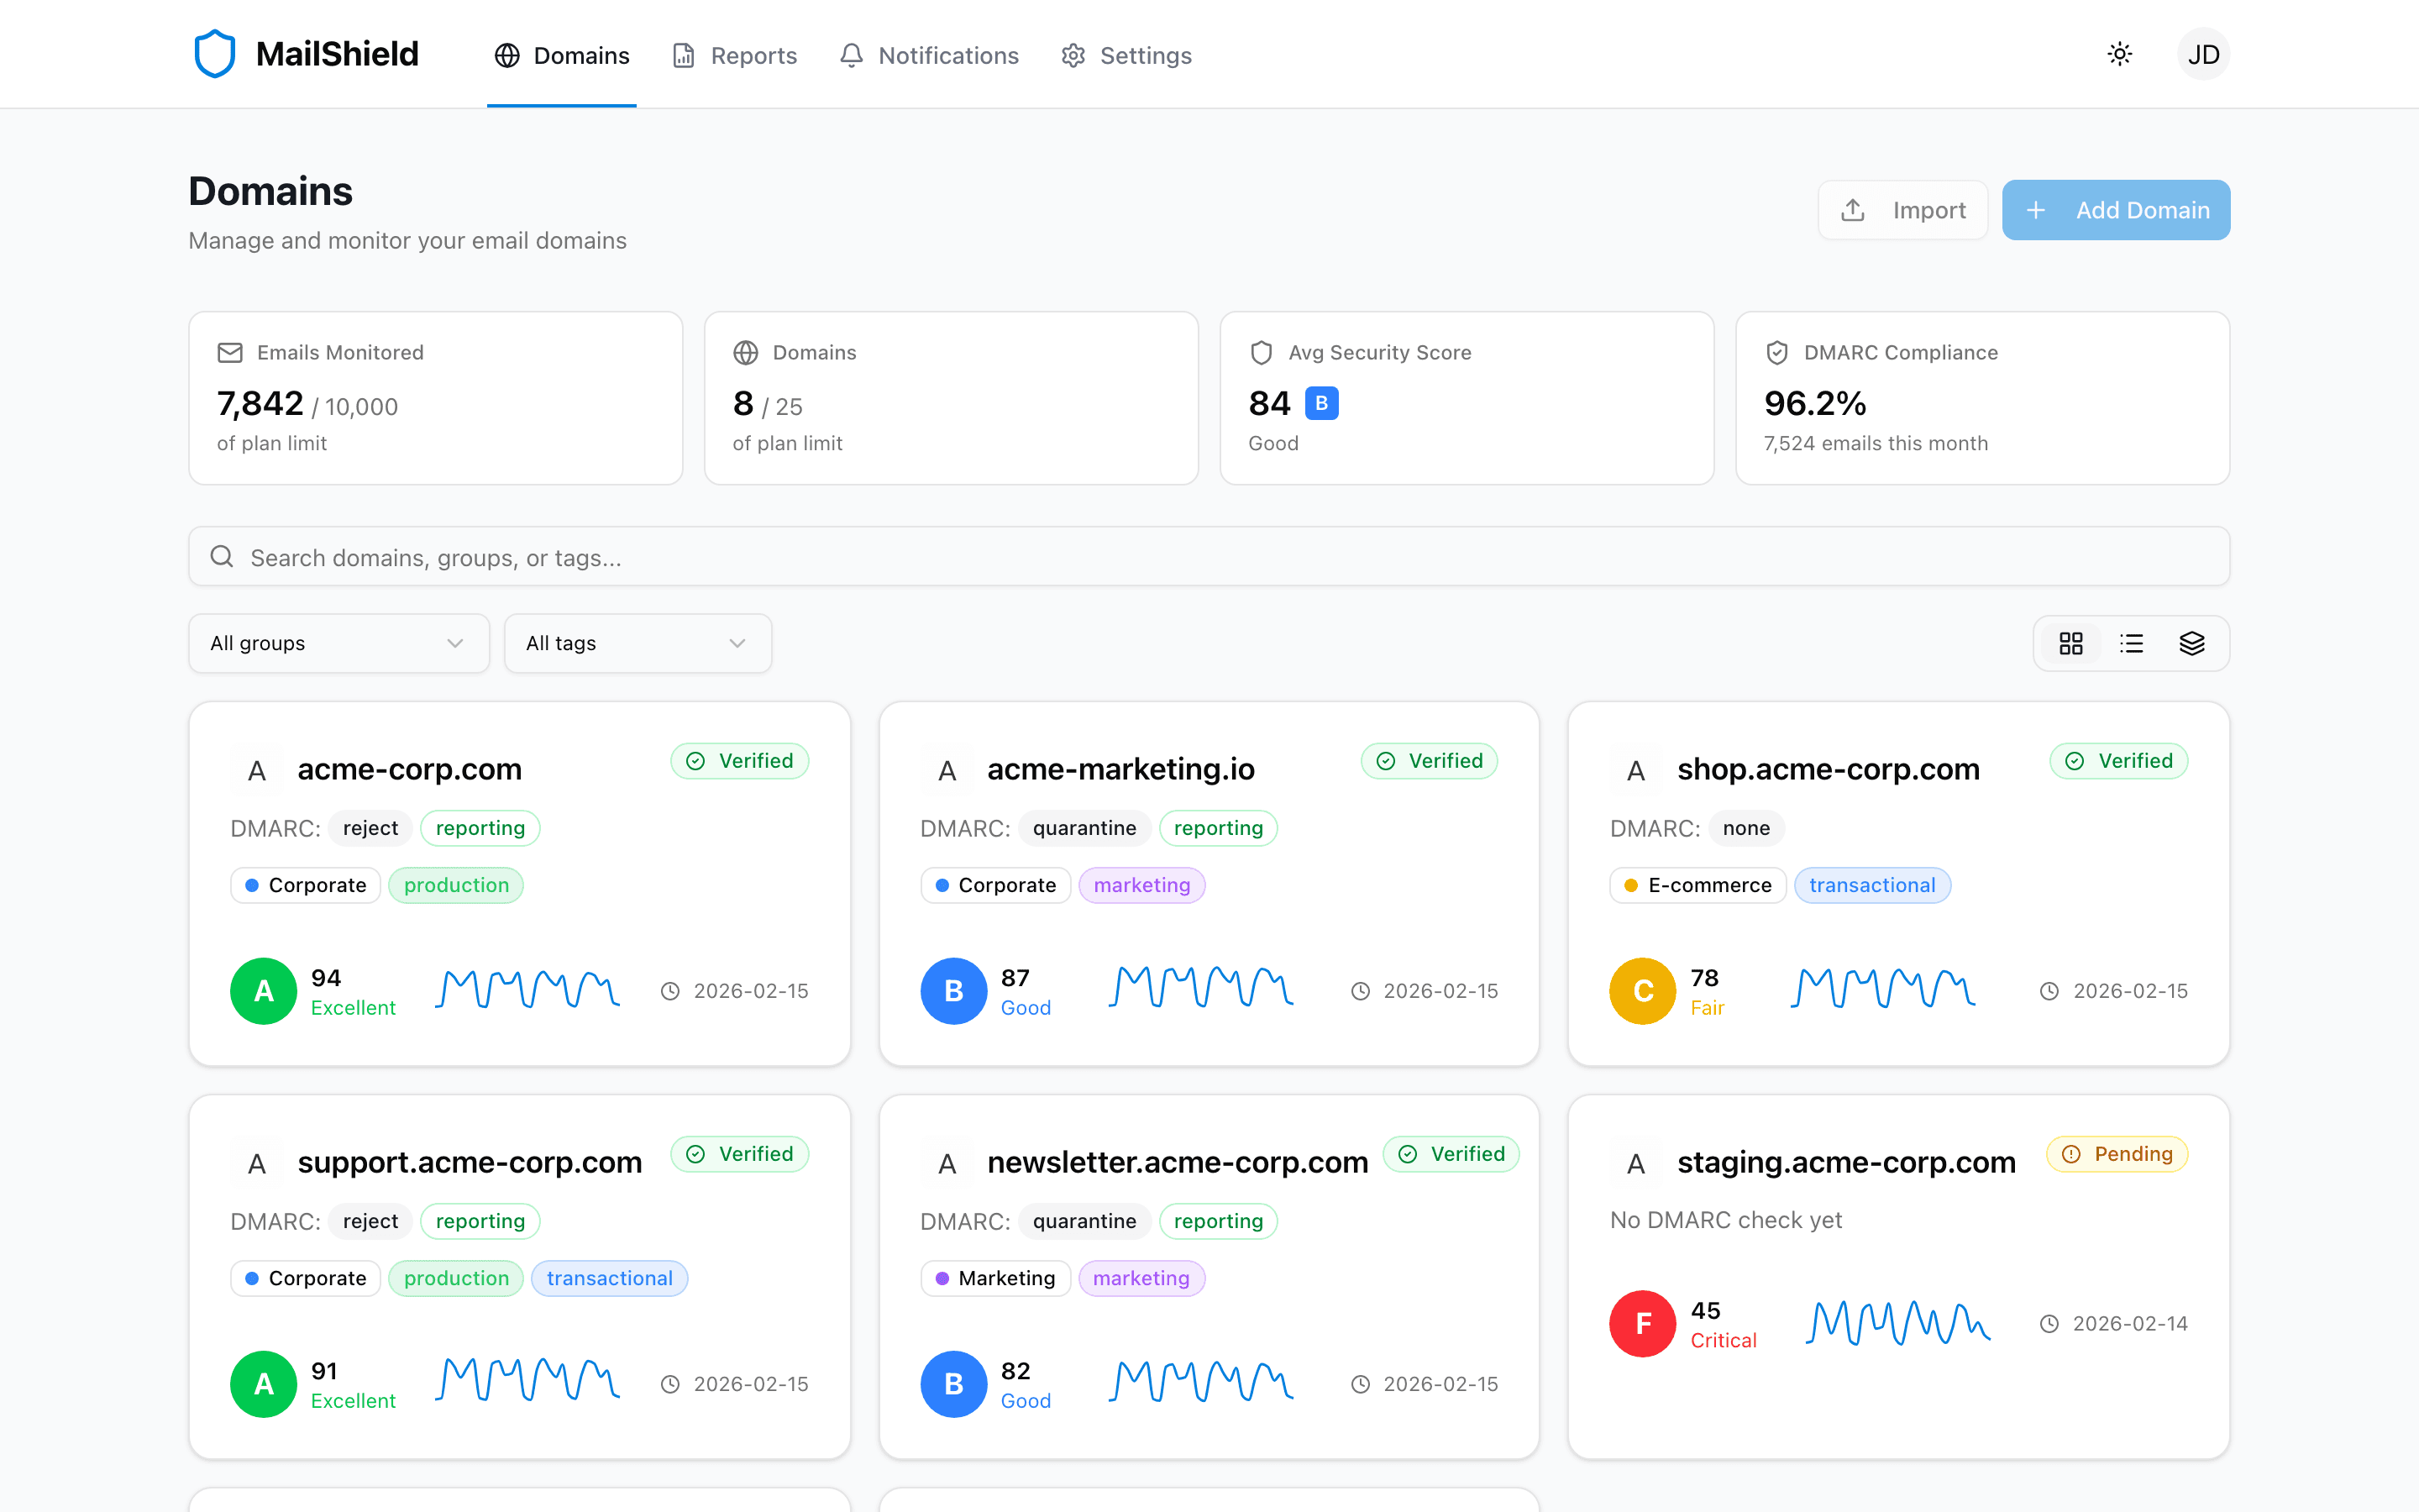
Task: Open Settings via the gear icon
Action: [x=1073, y=56]
